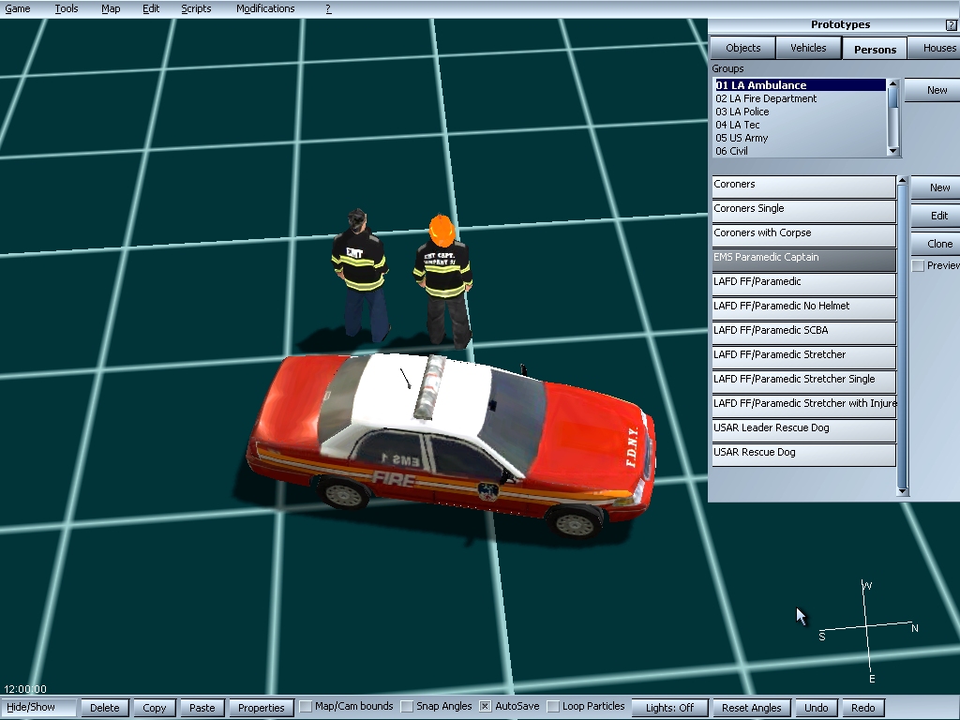Viewport: 960px width, 720px height.
Task: Select the 06 Civil group
Action: click(x=800, y=151)
